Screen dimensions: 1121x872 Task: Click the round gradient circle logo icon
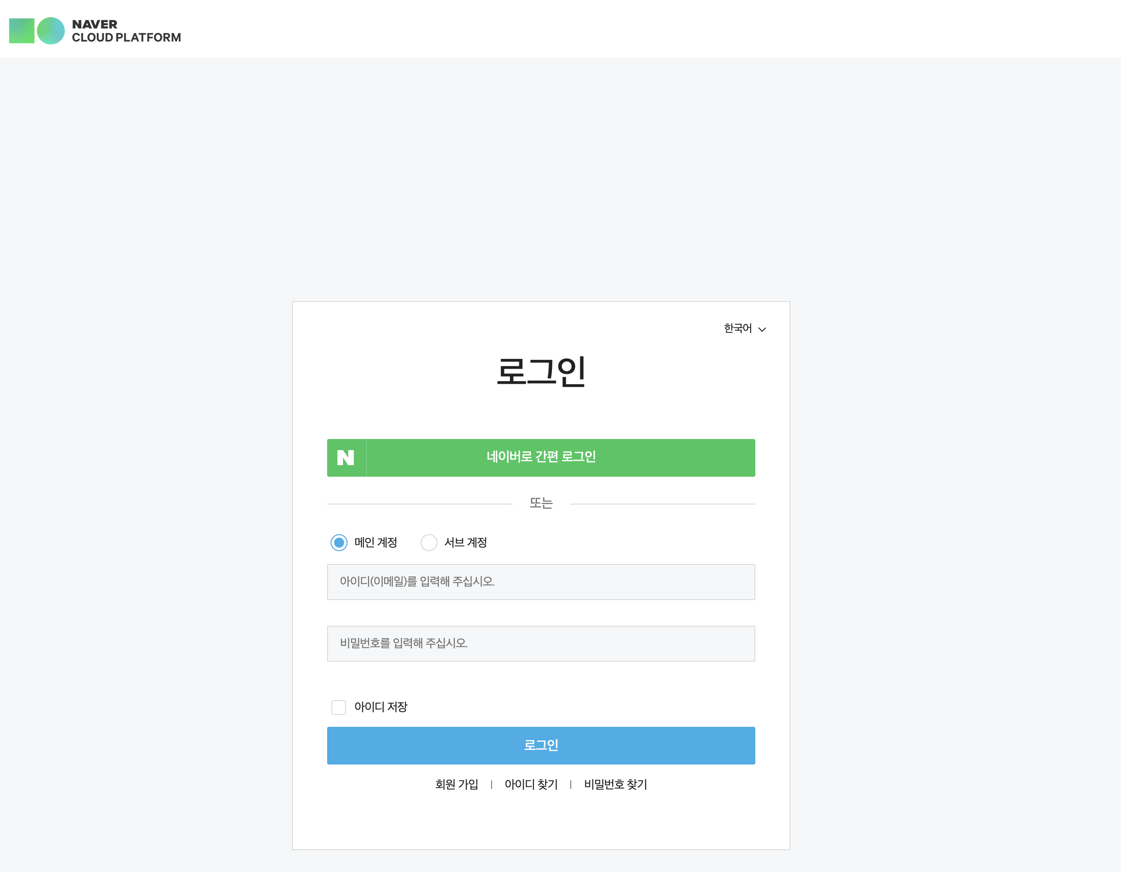[x=51, y=31]
